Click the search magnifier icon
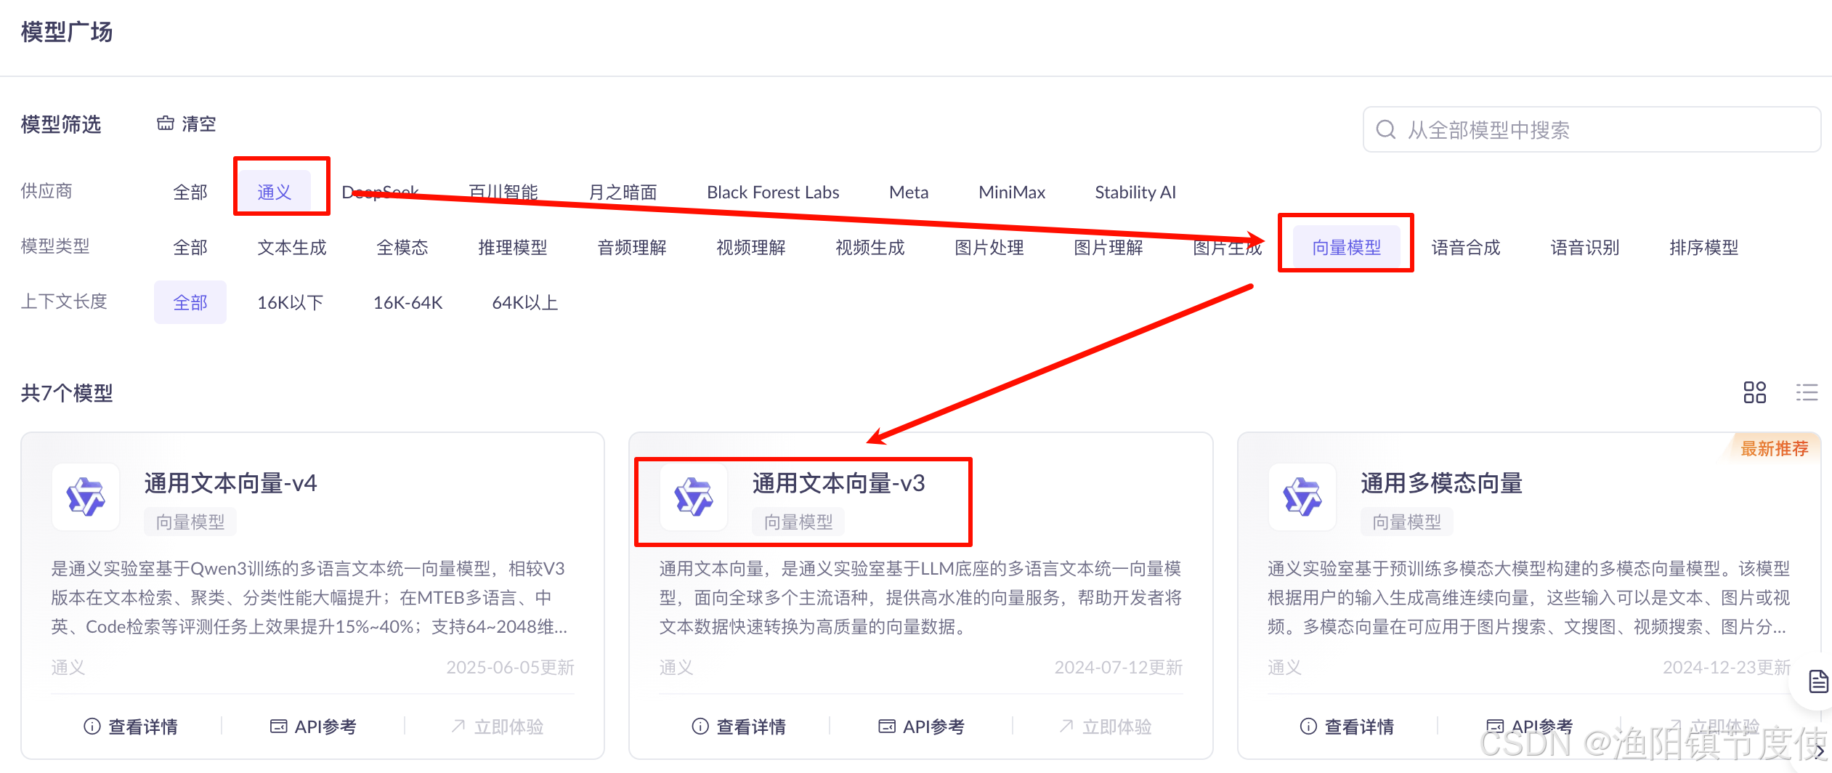This screenshot has height=773, width=1832. (x=1386, y=129)
